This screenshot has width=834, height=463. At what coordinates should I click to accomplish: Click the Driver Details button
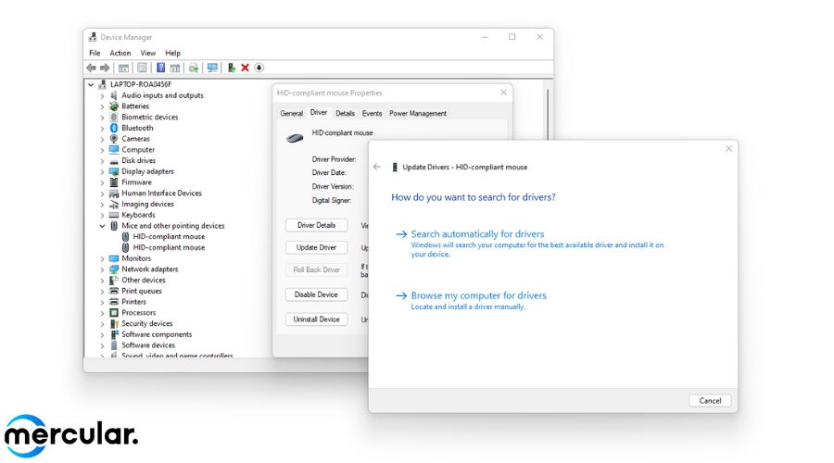click(317, 225)
